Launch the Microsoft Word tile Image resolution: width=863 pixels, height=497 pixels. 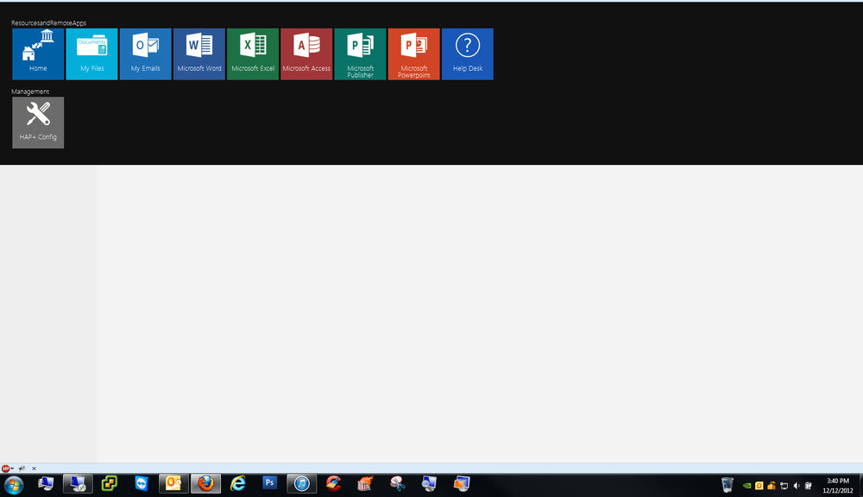(199, 54)
